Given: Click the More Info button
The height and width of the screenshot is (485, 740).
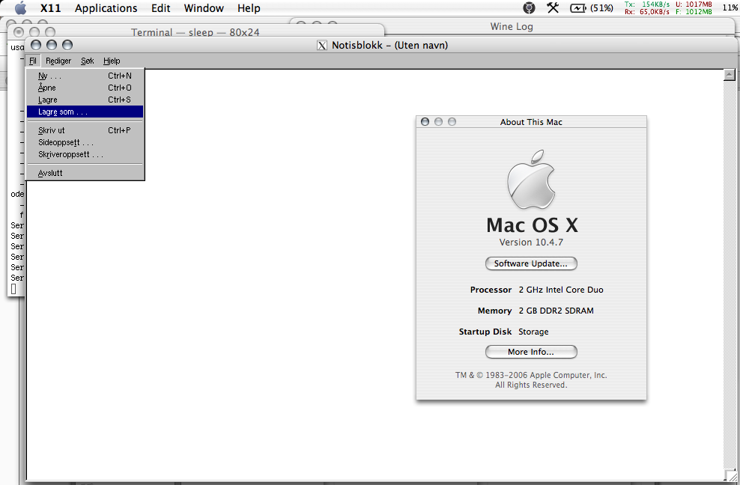Looking at the screenshot, I should (x=531, y=352).
